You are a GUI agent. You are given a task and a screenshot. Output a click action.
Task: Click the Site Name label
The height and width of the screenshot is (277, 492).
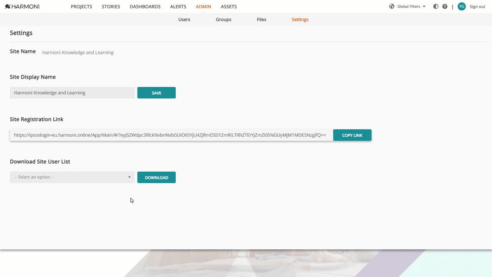(23, 52)
